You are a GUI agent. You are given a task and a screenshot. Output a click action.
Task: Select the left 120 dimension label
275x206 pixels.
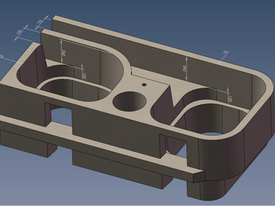[84, 76]
